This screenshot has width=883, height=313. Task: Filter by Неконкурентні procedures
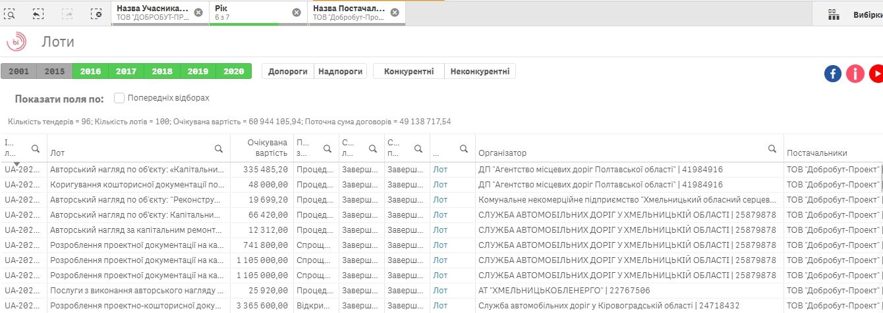click(480, 71)
